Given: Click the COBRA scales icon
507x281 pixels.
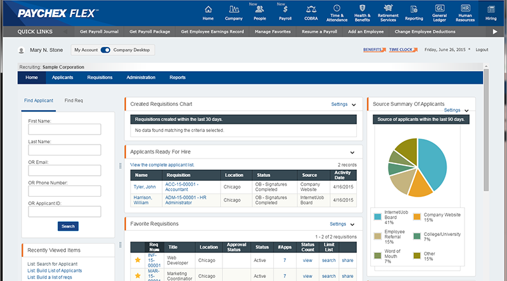Looking at the screenshot, I should (311, 8).
